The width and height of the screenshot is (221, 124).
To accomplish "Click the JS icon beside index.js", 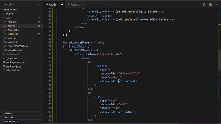I will 6,38.
